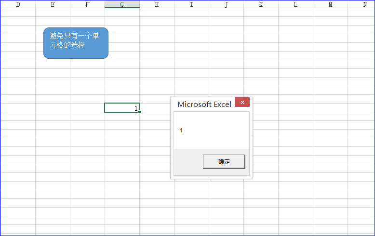Image resolution: width=375 pixels, height=236 pixels.
Task: Select column I header
Action: (191, 4)
